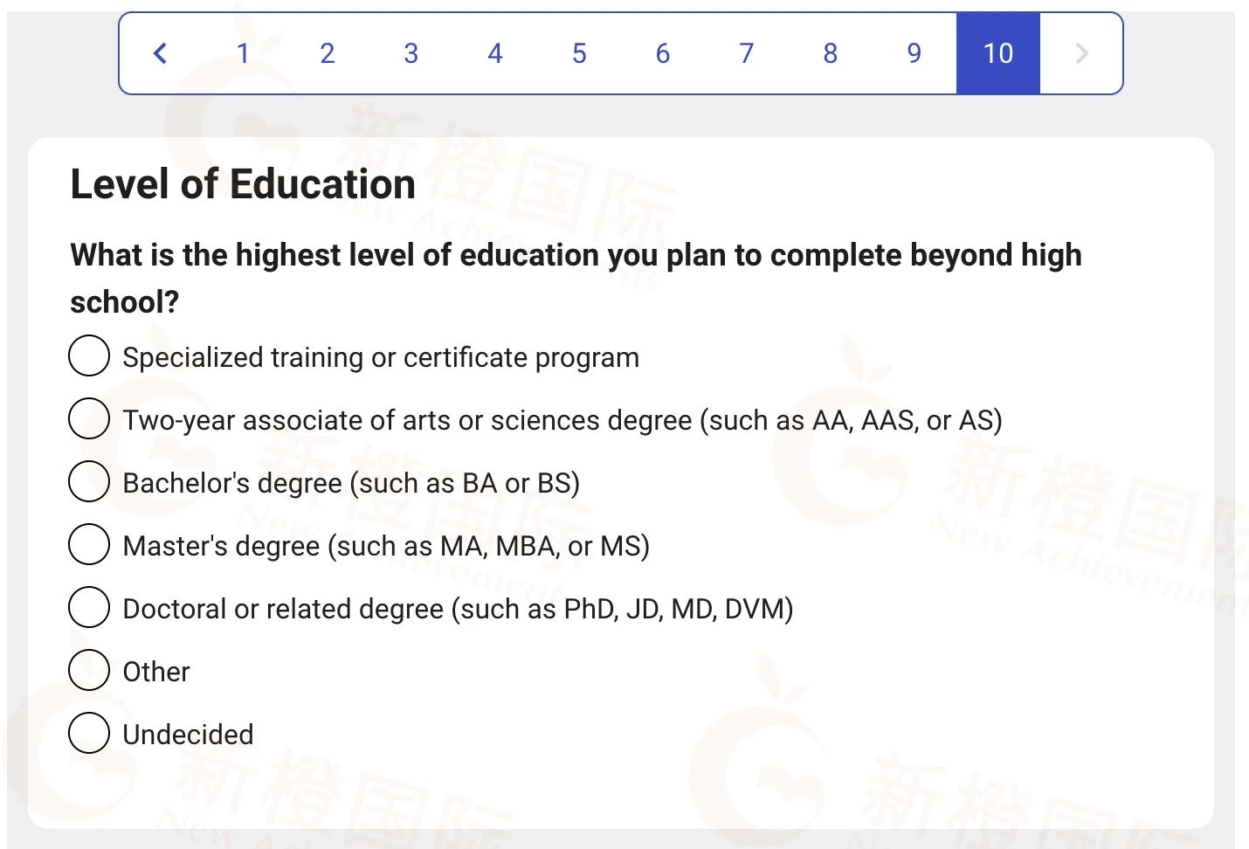This screenshot has height=849, width=1249.
Task: Switch to question page 5
Action: [578, 53]
